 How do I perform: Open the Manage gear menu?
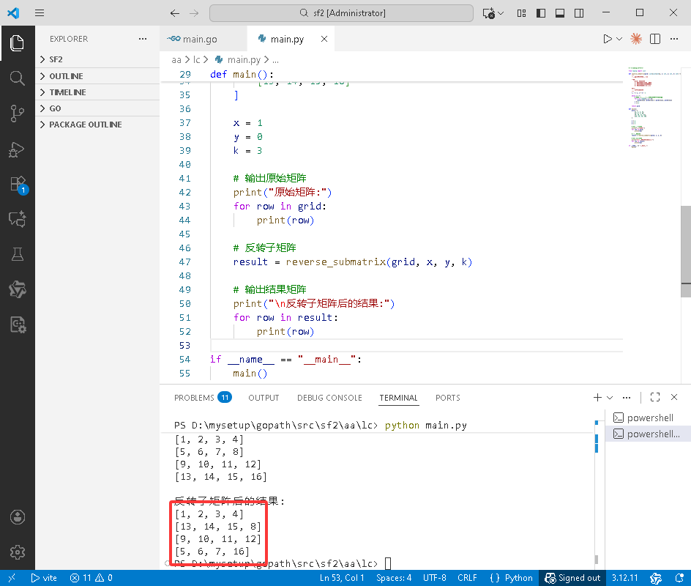17,552
